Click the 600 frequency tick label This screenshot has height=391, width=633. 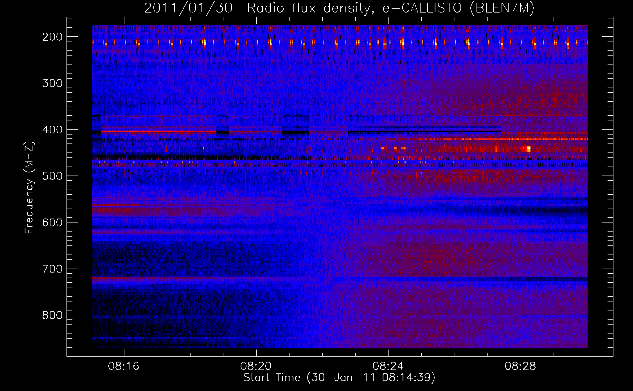[x=52, y=222]
